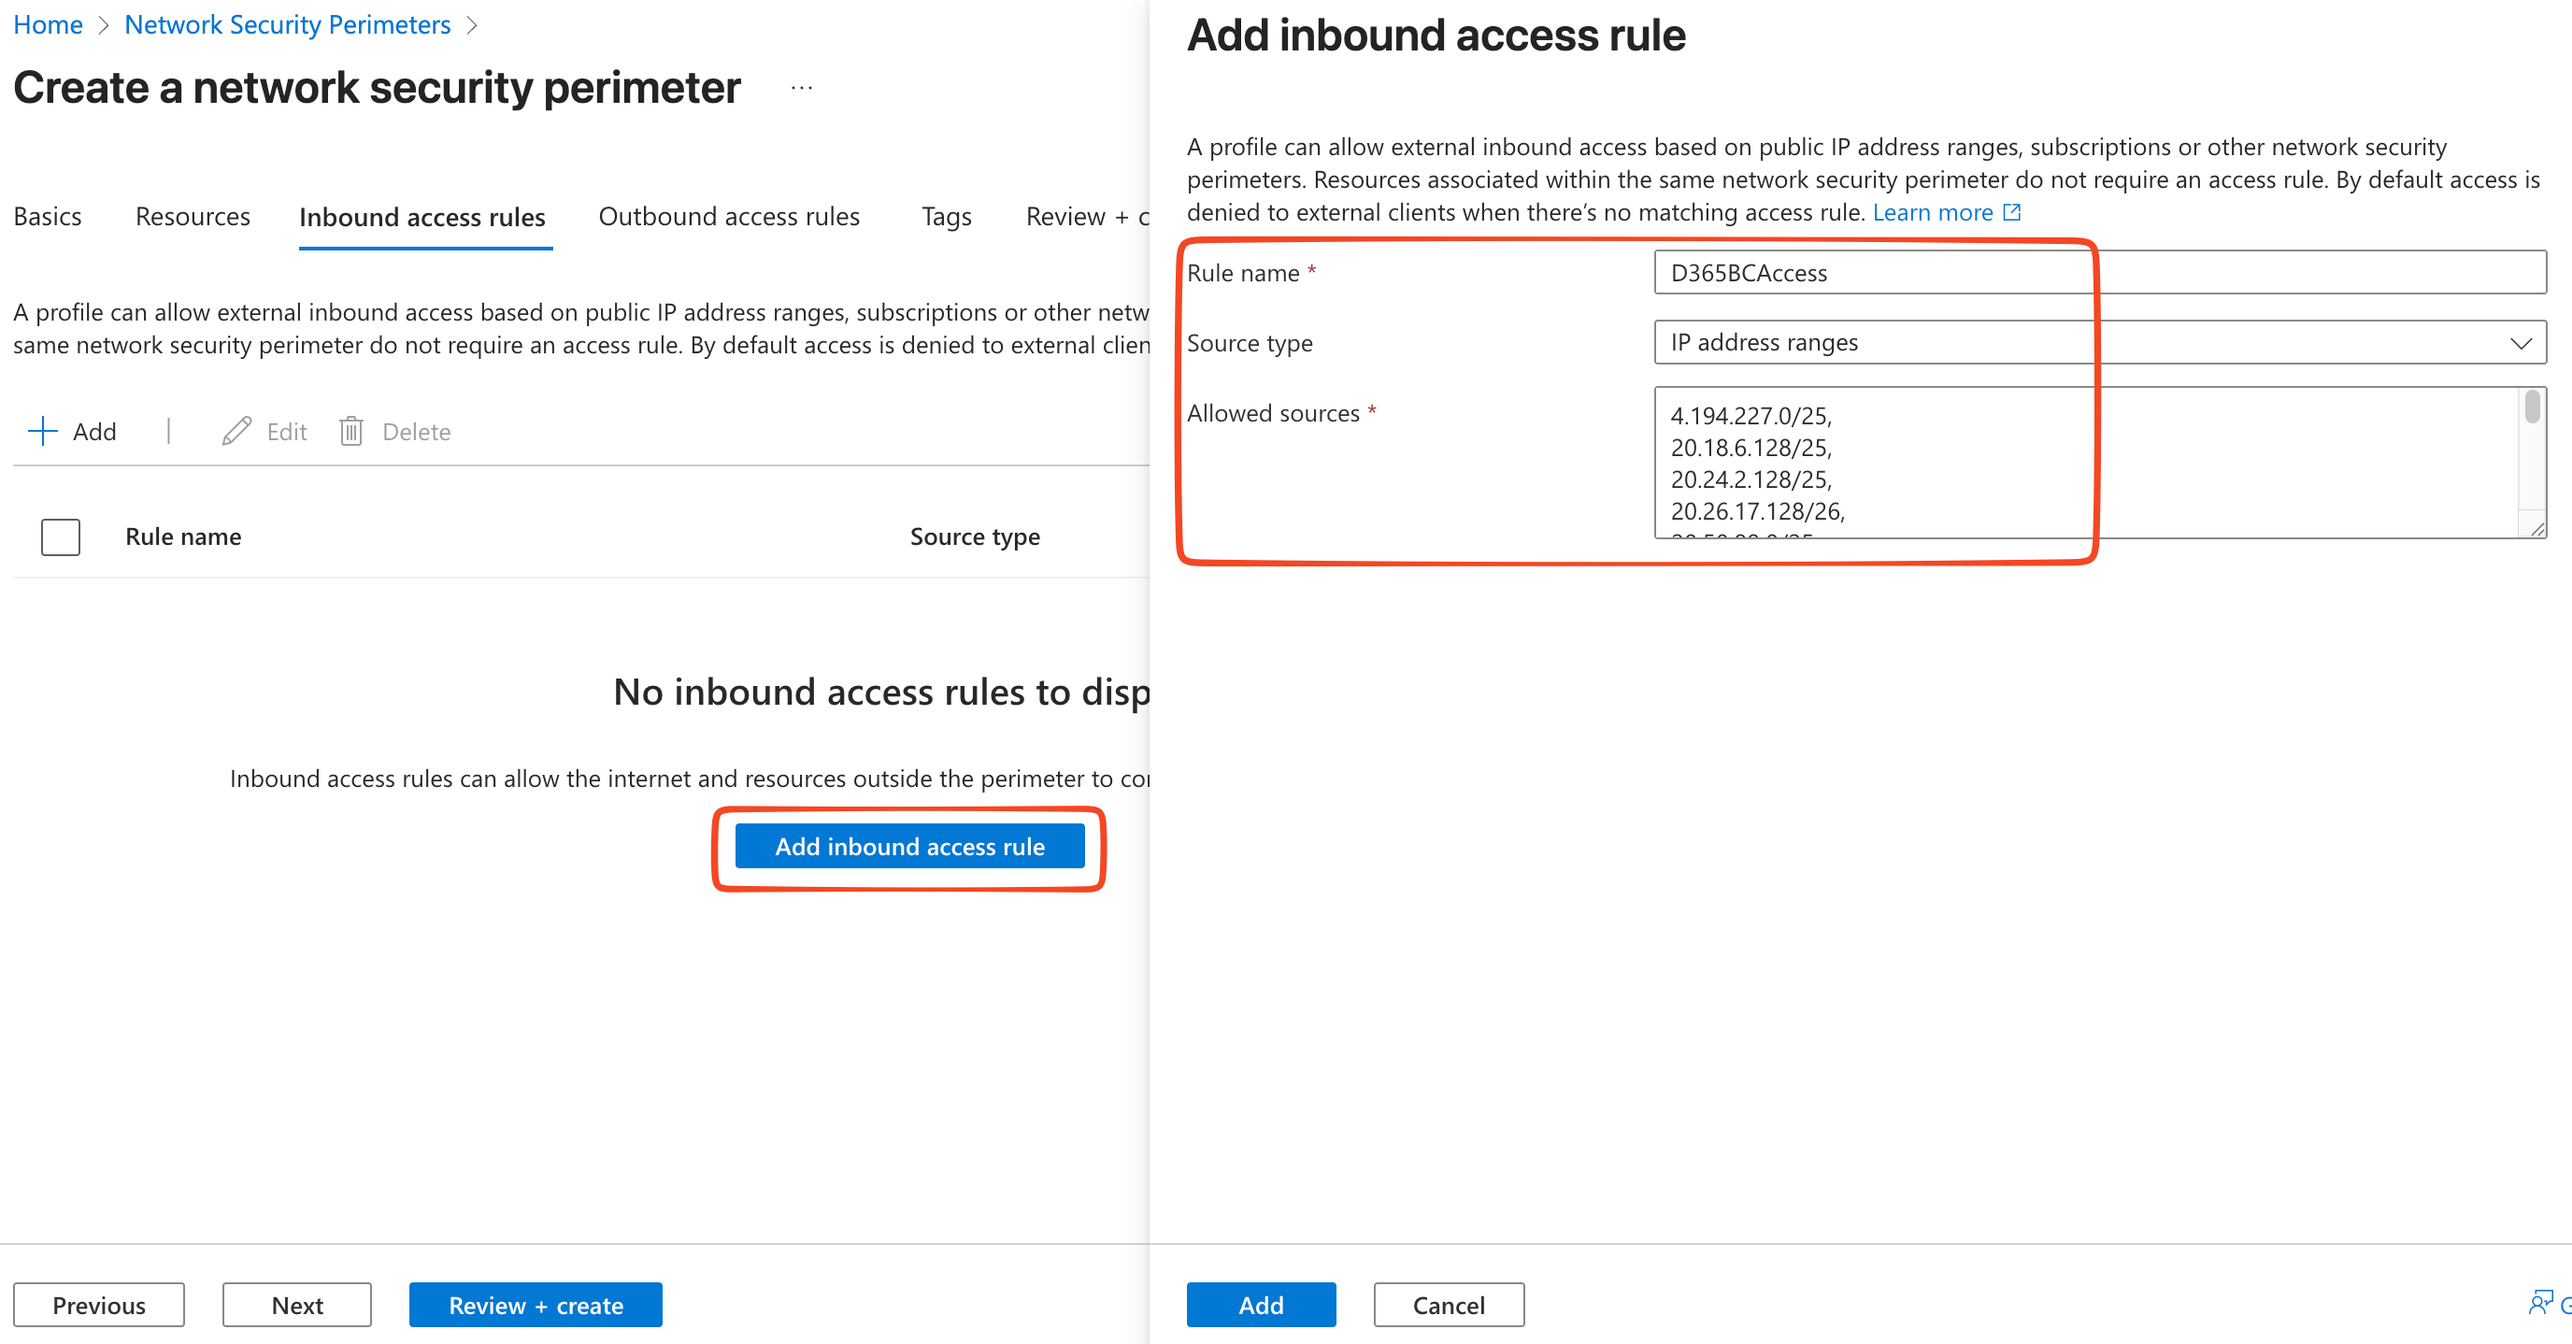Click the Allowed sources scrollbar thumb
The image size is (2572, 1344).
[x=2532, y=407]
